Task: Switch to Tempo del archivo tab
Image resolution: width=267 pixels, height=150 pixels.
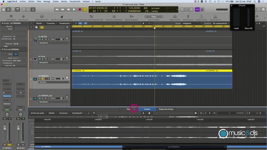Action: 166,109
